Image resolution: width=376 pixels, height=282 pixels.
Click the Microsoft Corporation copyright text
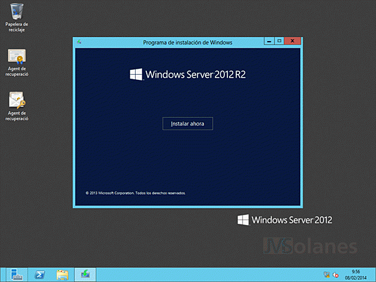click(136, 193)
